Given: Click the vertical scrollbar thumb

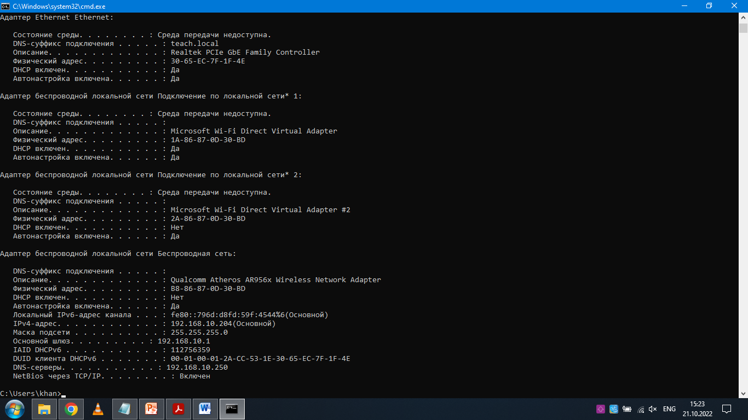Looking at the screenshot, I should 743,28.
